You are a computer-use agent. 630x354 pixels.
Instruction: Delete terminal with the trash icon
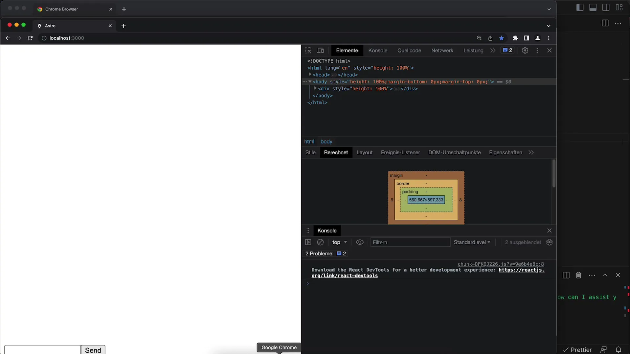coord(579,276)
